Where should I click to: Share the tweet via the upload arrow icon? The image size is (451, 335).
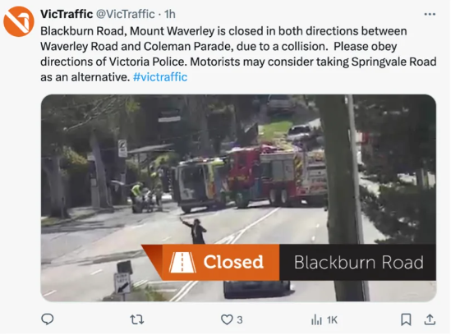point(430,319)
